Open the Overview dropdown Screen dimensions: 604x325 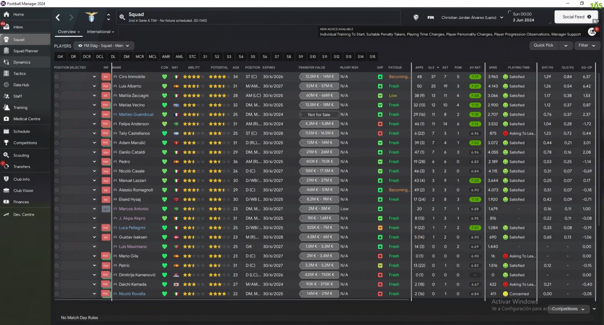(x=69, y=32)
